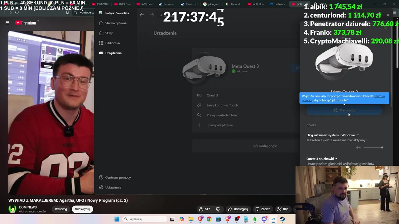Click the YouTube video player

(x=51, y=113)
